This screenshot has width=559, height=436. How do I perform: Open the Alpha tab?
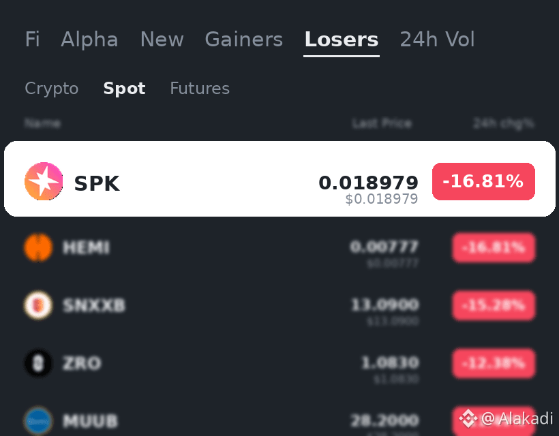(x=89, y=40)
